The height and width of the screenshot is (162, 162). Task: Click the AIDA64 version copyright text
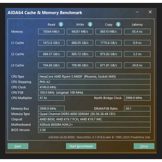click(99, 137)
